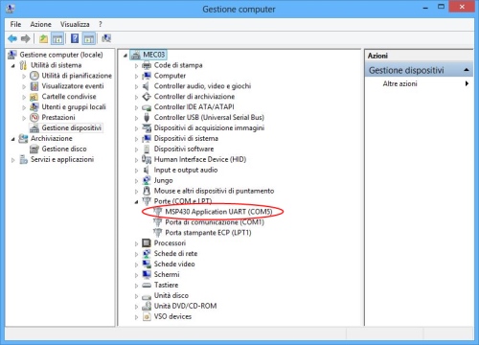Select Dispositivi software category
This screenshot has height=345, width=479.
tap(184, 149)
